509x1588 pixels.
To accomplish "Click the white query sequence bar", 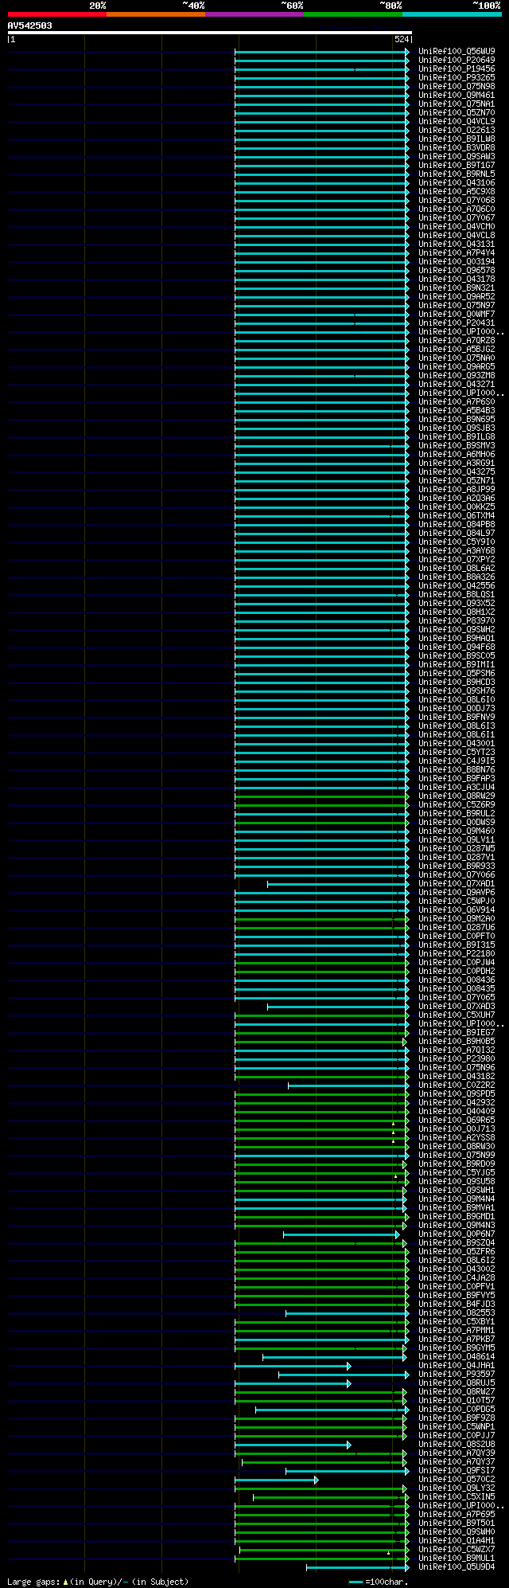I will tap(209, 33).
